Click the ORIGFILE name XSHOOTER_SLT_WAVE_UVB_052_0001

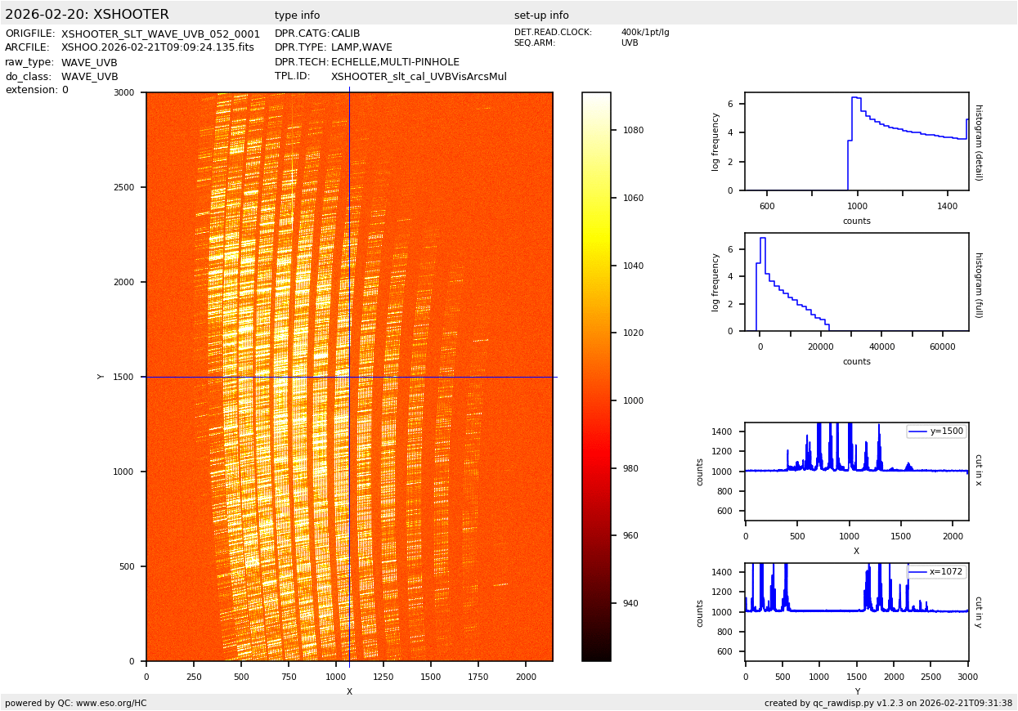pyautogui.click(x=160, y=34)
